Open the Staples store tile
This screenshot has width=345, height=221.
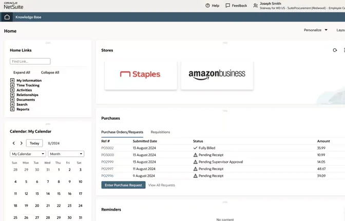pos(141,75)
